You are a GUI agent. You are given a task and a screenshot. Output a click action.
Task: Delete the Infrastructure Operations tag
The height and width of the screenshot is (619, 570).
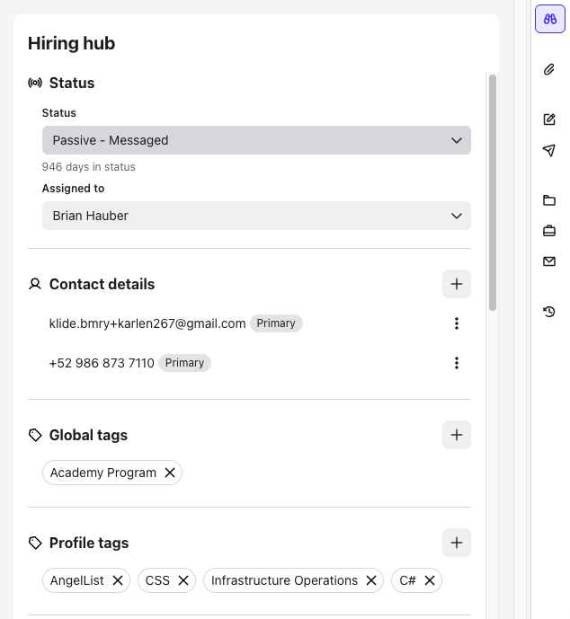(x=370, y=580)
